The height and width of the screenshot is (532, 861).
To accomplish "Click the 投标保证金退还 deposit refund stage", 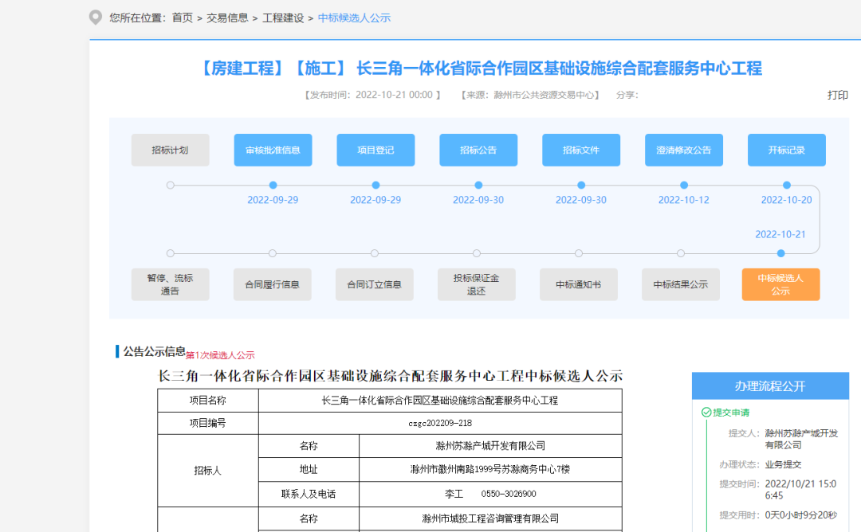I will click(x=476, y=284).
